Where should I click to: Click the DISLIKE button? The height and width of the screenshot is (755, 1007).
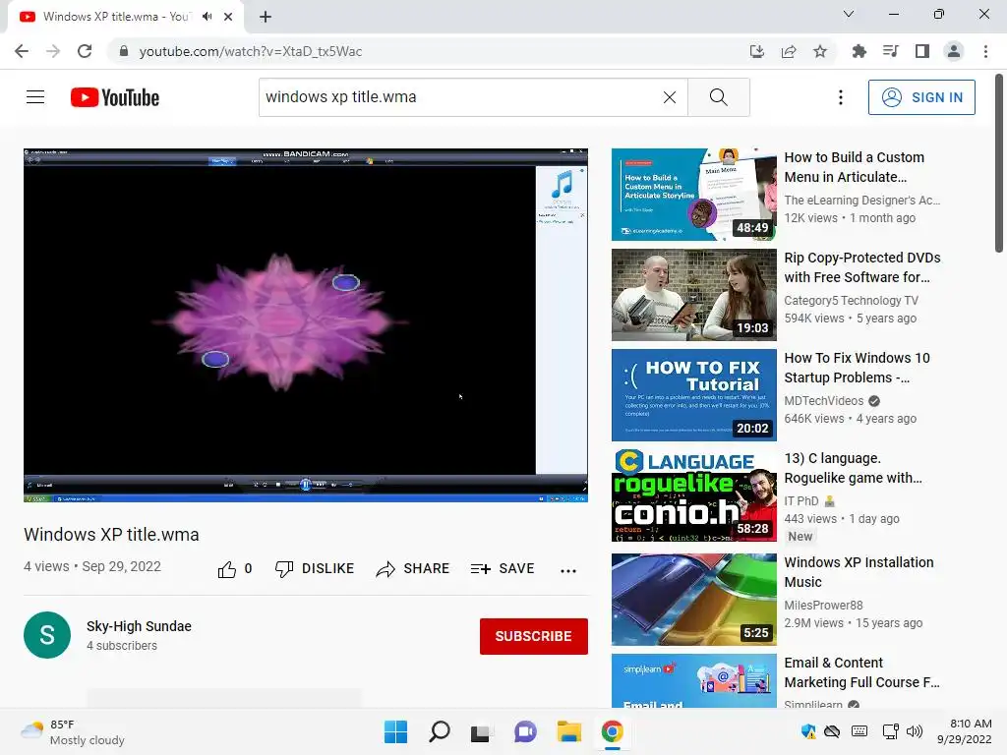tap(315, 569)
